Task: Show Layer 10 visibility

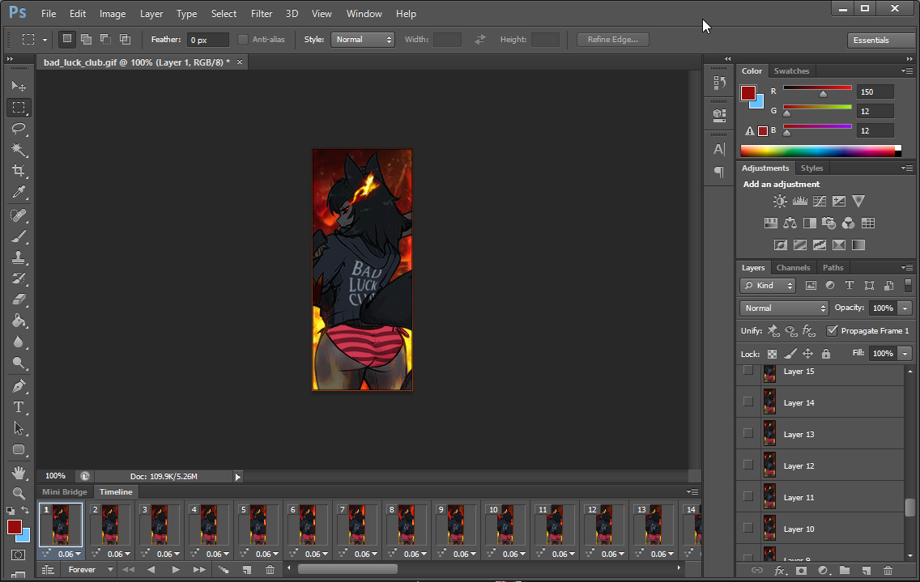Action: point(748,528)
